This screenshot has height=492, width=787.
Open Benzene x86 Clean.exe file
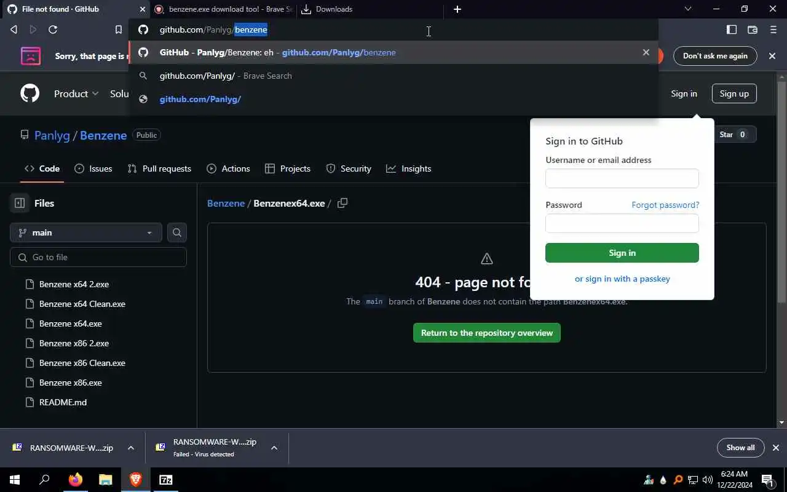82,363
